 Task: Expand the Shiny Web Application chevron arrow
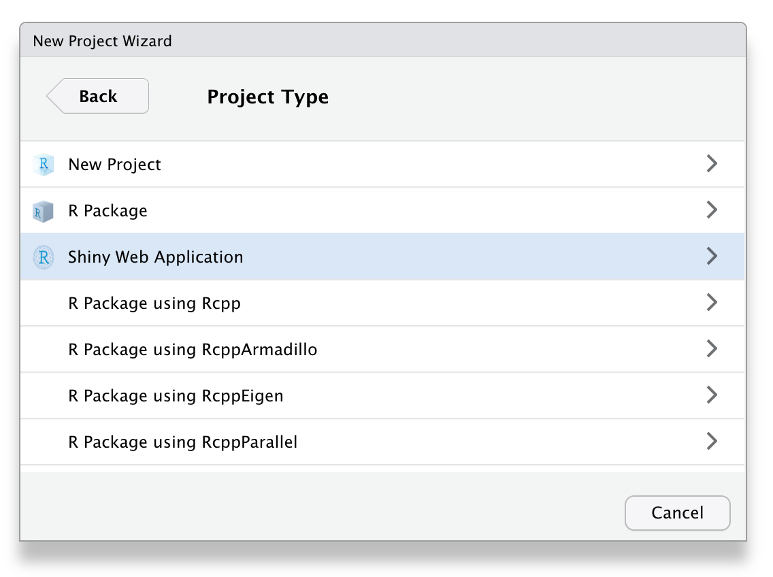[712, 257]
